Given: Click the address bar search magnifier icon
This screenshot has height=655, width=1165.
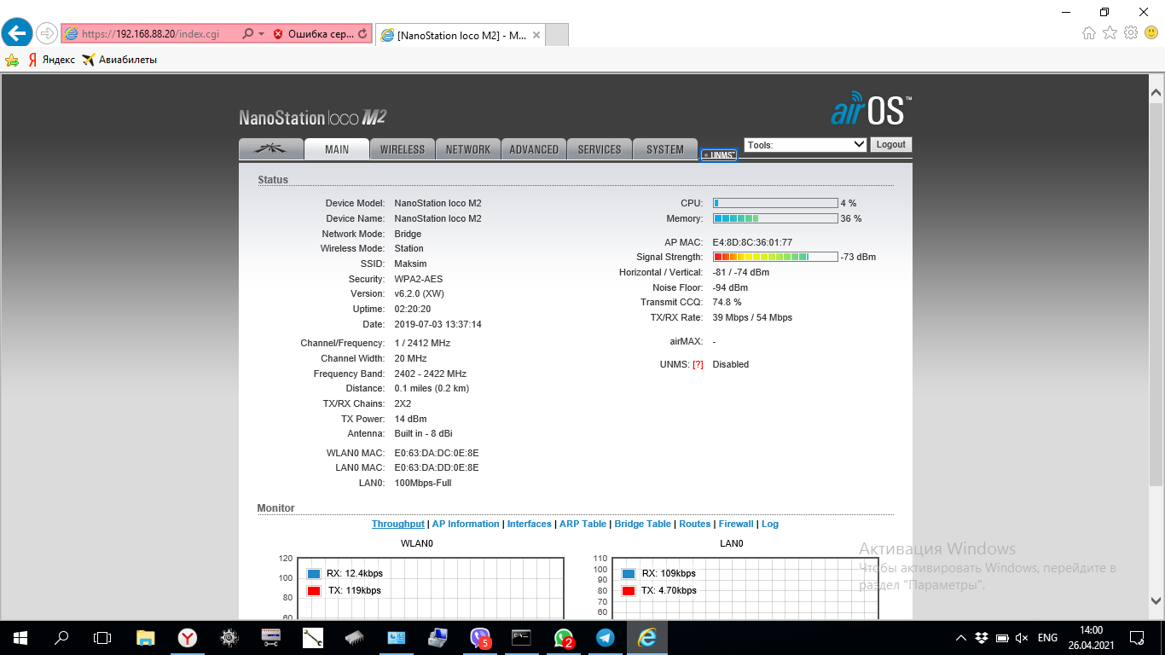Looking at the screenshot, I should click(247, 34).
